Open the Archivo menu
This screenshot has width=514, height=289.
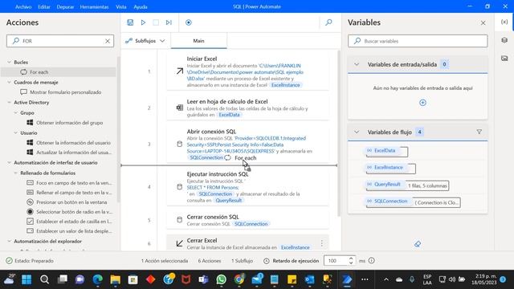click(23, 6)
